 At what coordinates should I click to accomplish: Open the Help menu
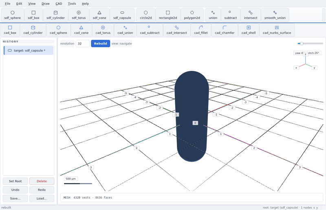coord(85,4)
